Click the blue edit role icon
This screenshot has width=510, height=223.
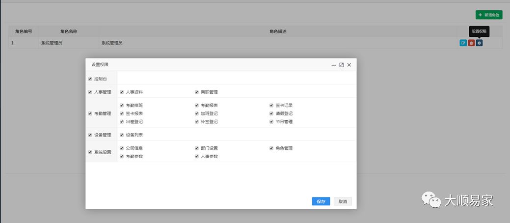(x=463, y=43)
